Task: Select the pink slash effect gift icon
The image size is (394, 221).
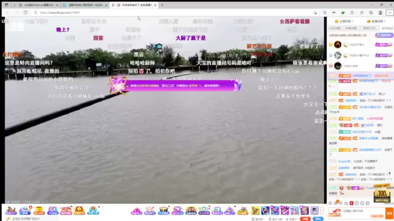Action: [x=285, y=211]
